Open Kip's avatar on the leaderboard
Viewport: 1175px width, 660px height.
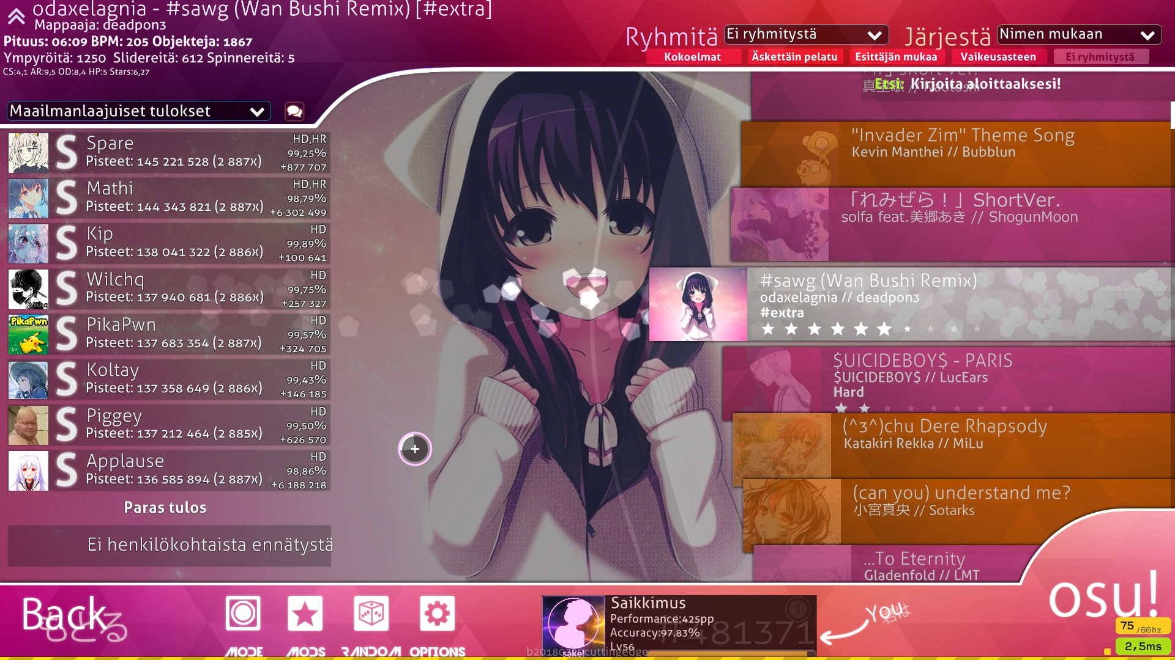point(28,243)
